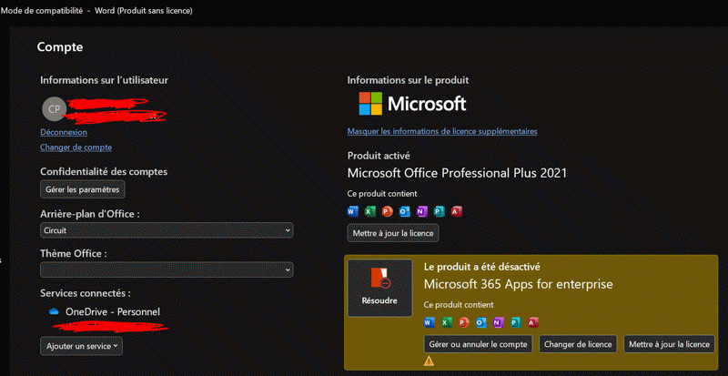Click Microsoft Office Professional Plus 2021 text
The height and width of the screenshot is (376, 728).
tap(458, 173)
